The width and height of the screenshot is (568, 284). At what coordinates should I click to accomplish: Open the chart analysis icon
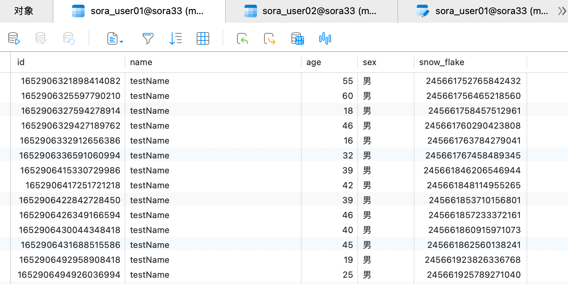coord(325,38)
